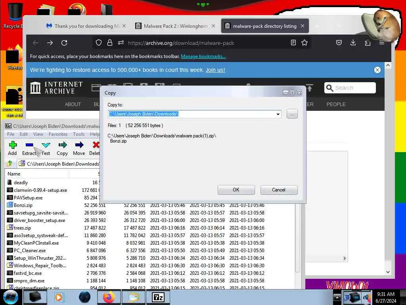Open Firefox reader view icon
The height and width of the screenshot is (305, 406).
293,43
